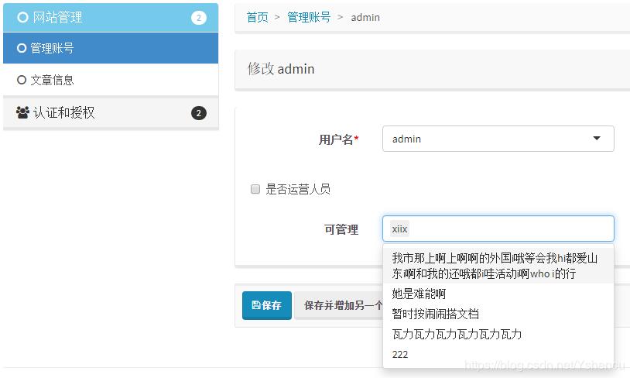Click the circle icon beside 网站管理
The image size is (630, 378).
tap(22, 17)
